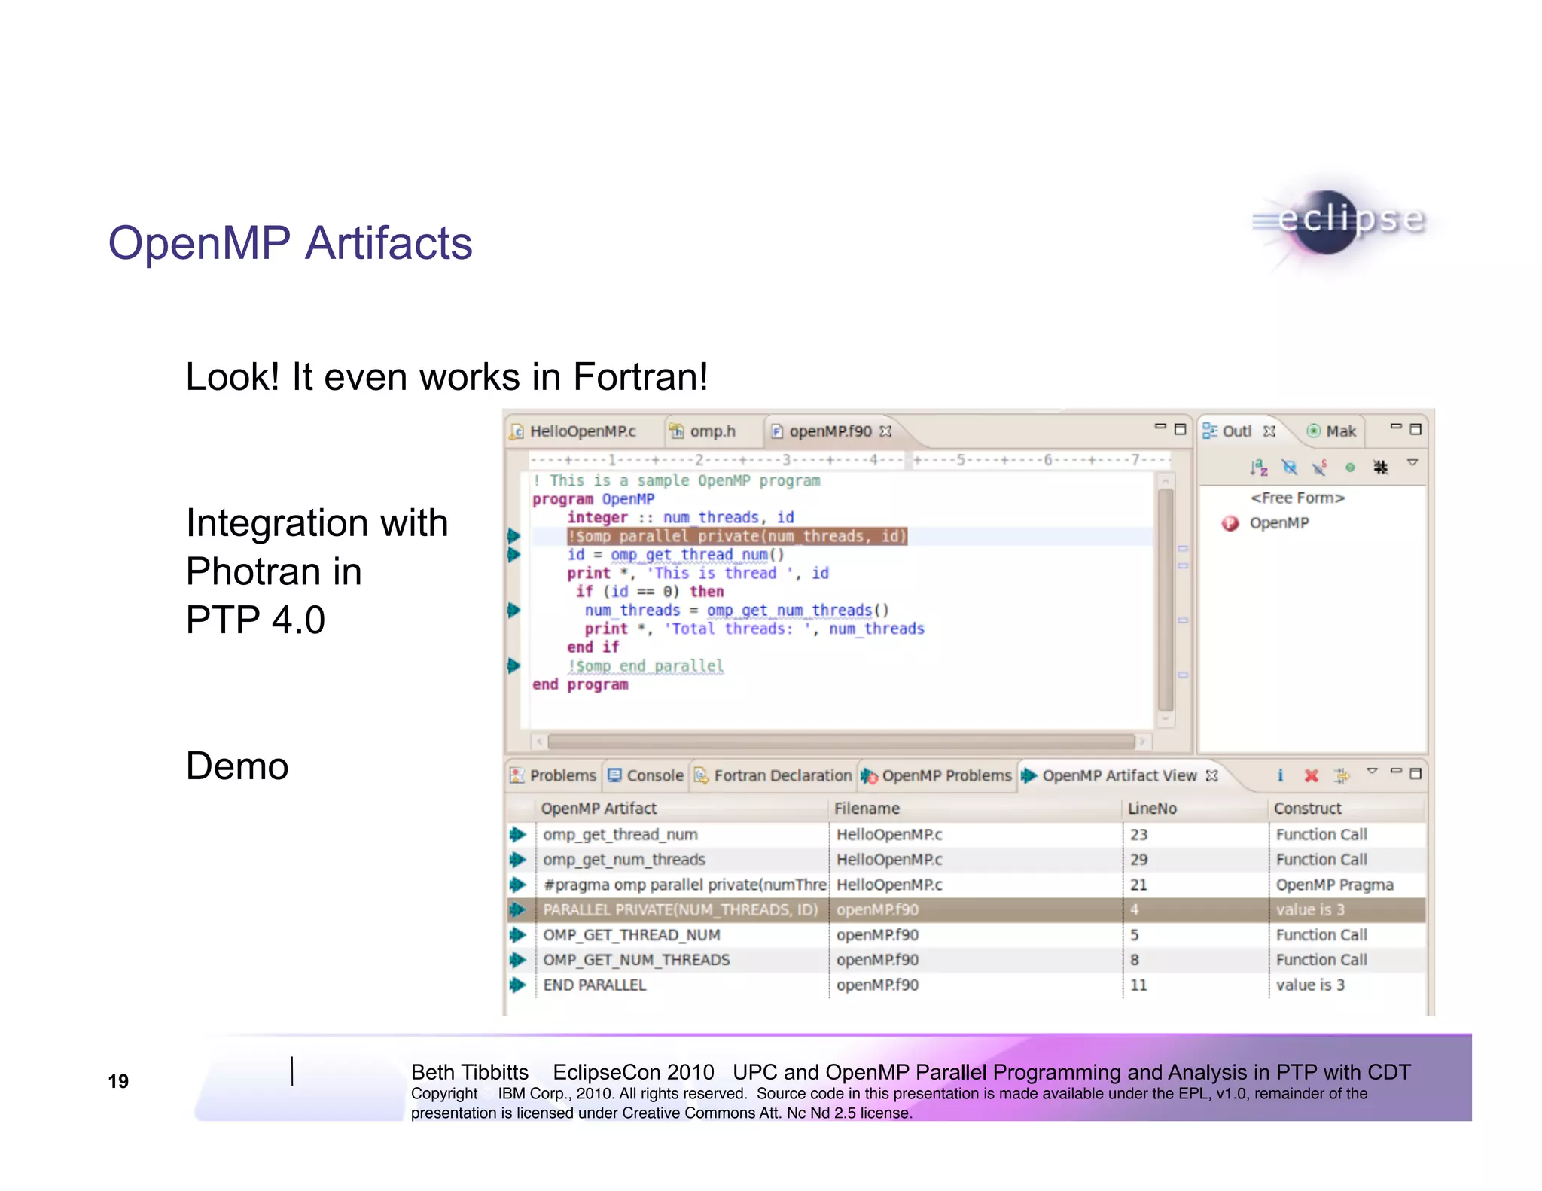Screen dimensions: 1542x1191
Task: Click the highlighted !$omp parallel private code line
Action: click(737, 536)
